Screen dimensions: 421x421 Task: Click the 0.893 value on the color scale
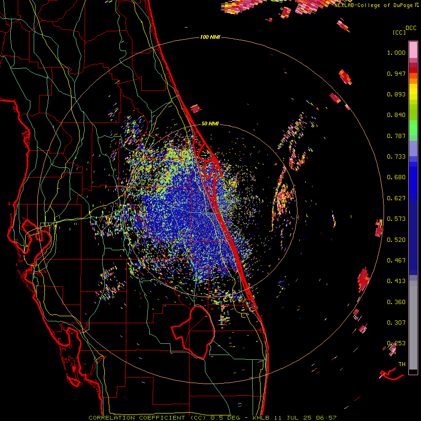pyautogui.click(x=396, y=94)
